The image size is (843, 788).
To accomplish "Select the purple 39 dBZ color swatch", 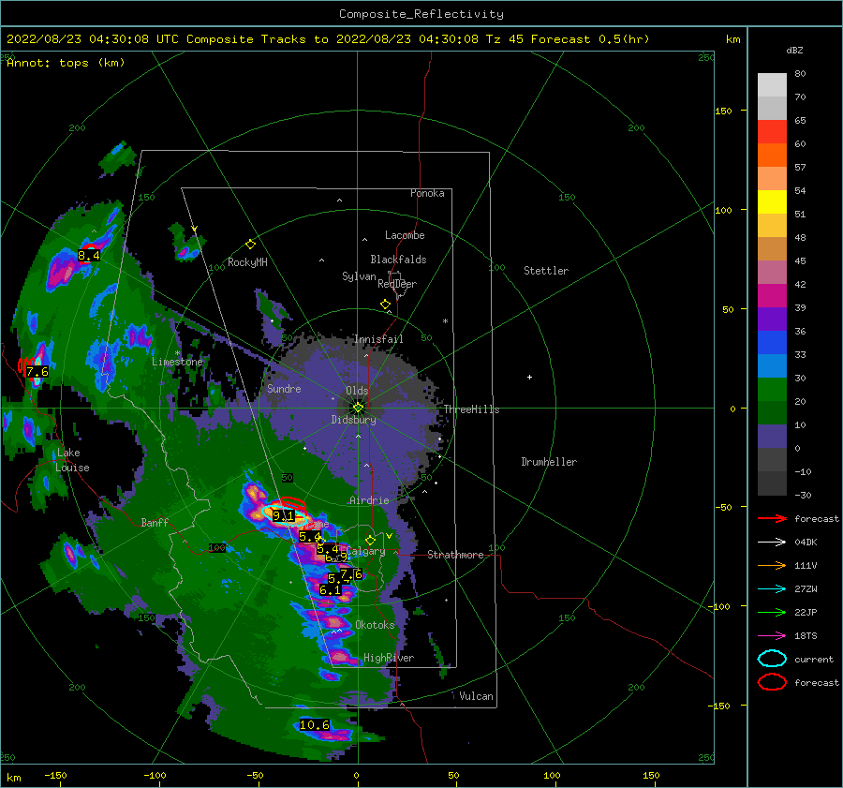I will point(772,319).
